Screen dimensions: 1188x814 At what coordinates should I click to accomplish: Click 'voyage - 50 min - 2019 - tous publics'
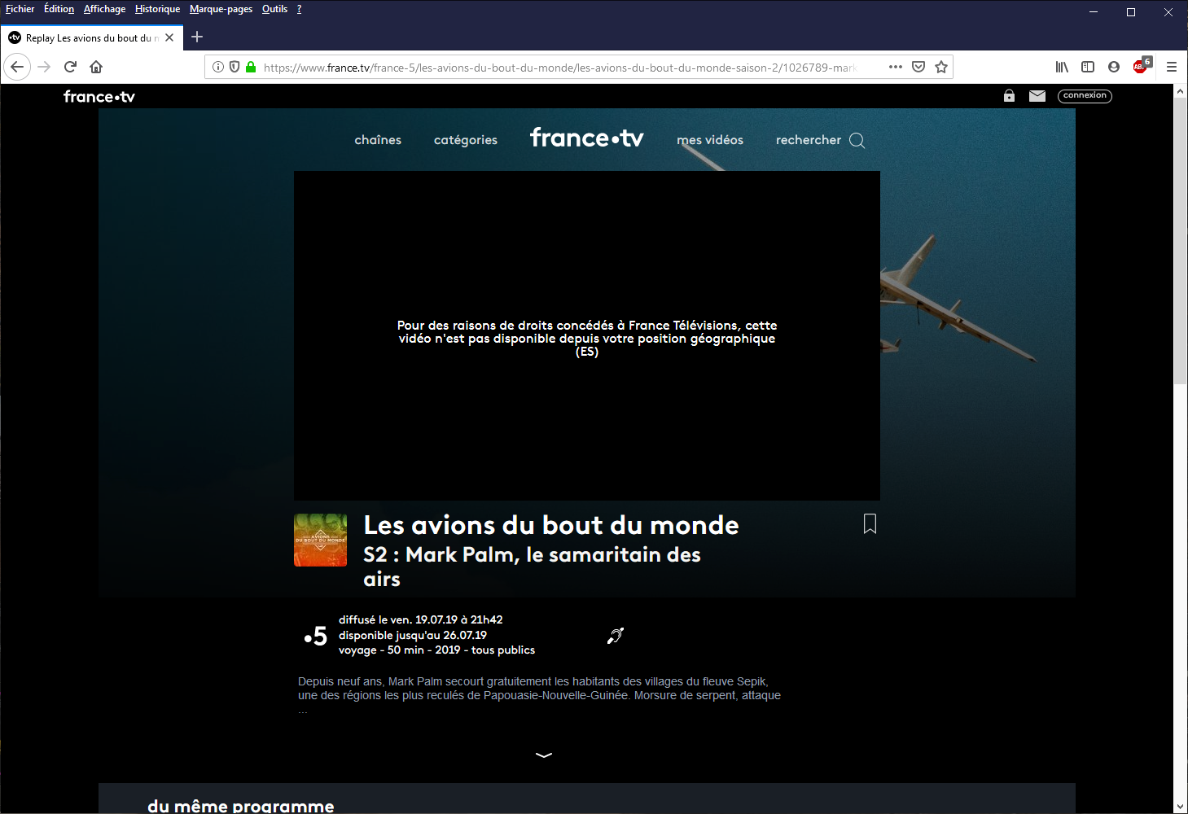click(x=436, y=650)
